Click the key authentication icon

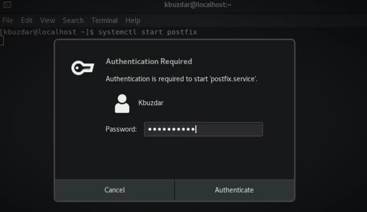(x=83, y=68)
